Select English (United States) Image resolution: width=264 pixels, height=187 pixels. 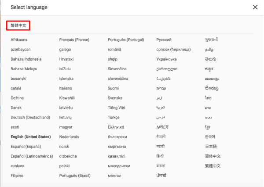pos(31,137)
